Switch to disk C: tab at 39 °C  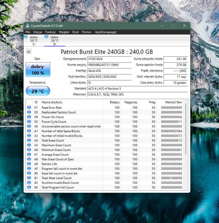(34, 41)
